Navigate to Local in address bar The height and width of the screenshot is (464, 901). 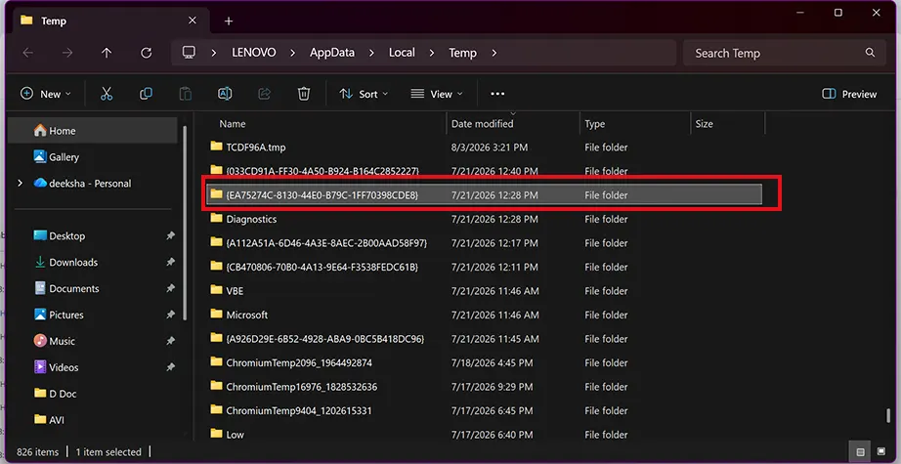pos(402,52)
